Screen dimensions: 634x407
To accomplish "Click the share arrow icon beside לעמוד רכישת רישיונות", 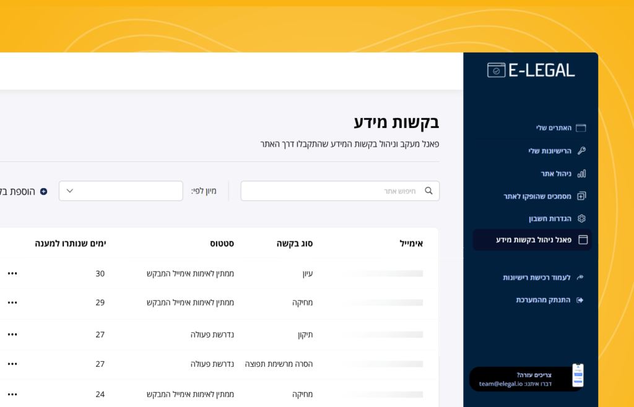I will pyautogui.click(x=581, y=278).
